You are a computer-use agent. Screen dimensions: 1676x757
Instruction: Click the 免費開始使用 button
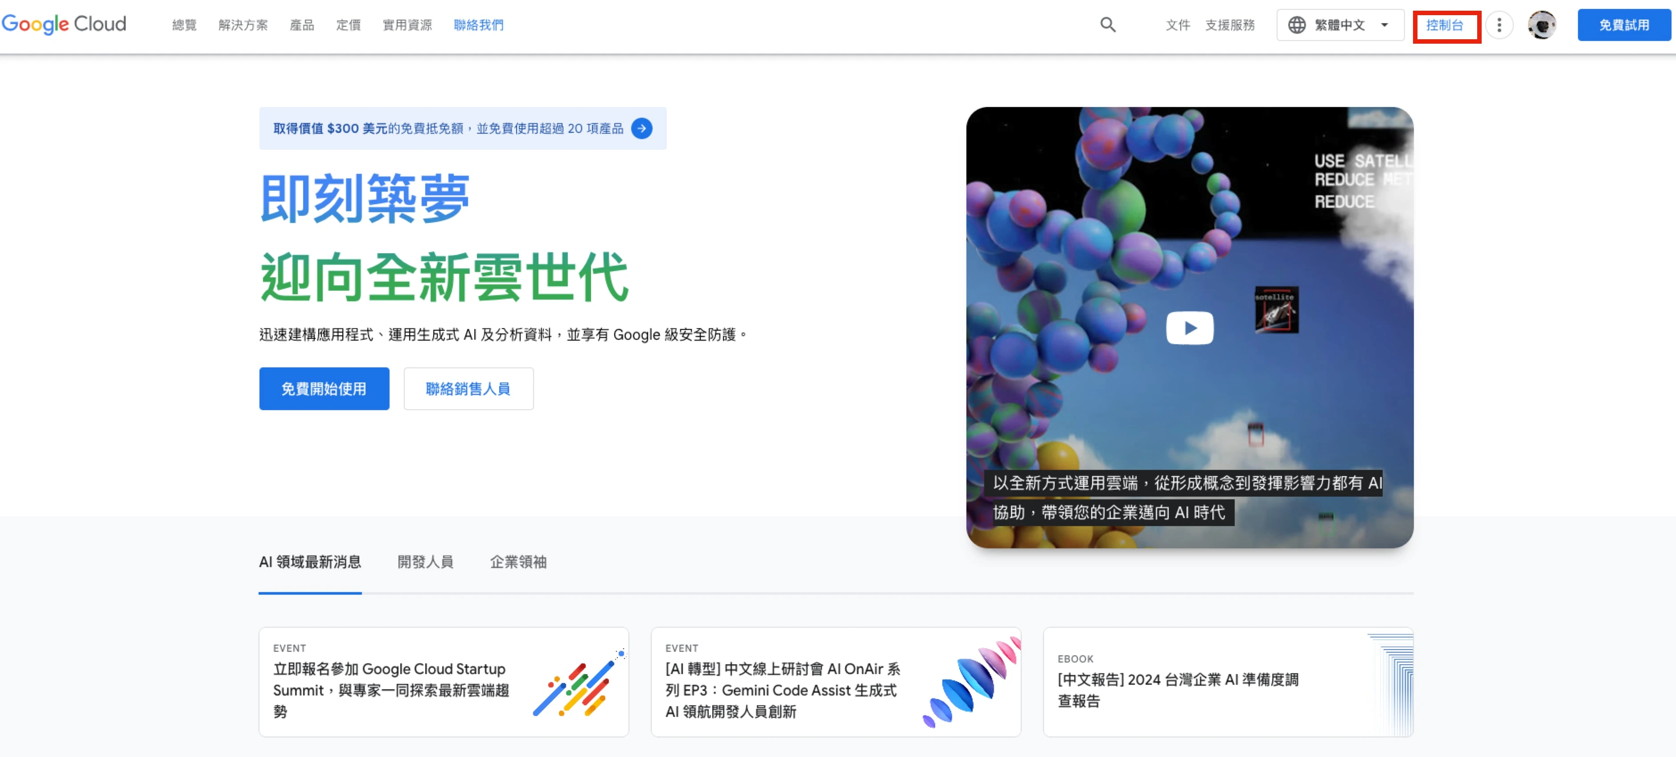(x=324, y=389)
